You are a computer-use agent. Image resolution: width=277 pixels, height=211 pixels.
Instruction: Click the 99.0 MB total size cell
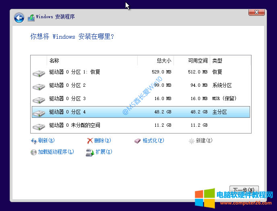tap(163, 85)
